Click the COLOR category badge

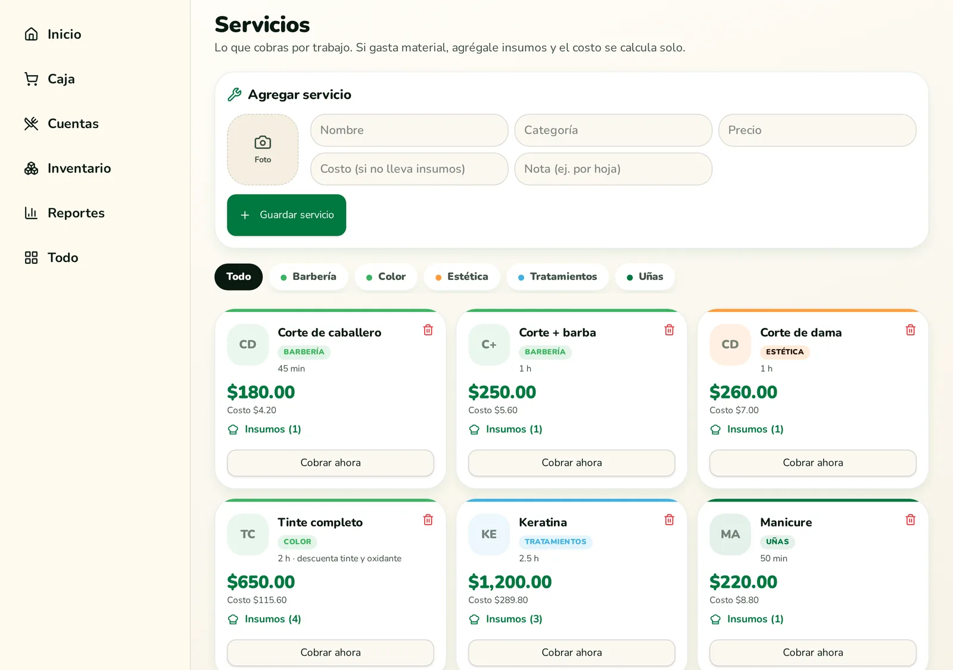click(297, 542)
